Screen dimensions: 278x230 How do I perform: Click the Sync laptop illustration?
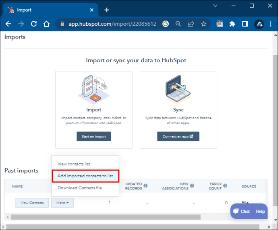(x=178, y=89)
